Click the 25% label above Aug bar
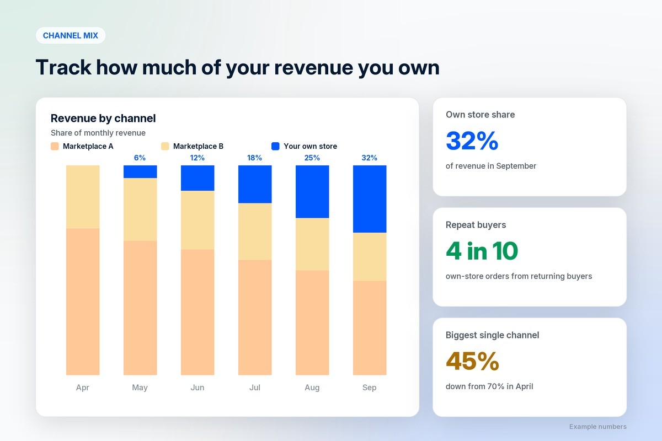 click(x=312, y=158)
